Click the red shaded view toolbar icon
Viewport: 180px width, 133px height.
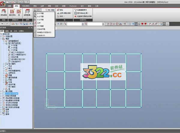click(x=142, y=24)
